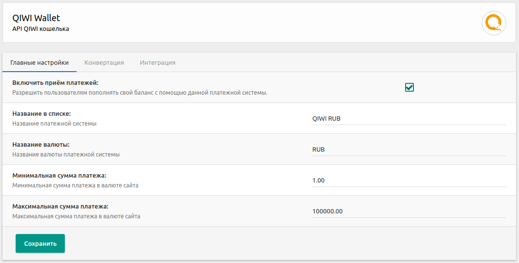
Task: Focus the currency name field with RUB
Action: click(409, 149)
